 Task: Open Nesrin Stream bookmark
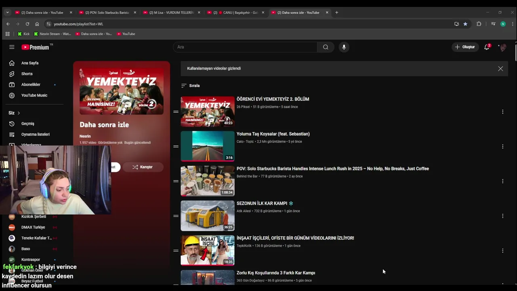click(53, 34)
